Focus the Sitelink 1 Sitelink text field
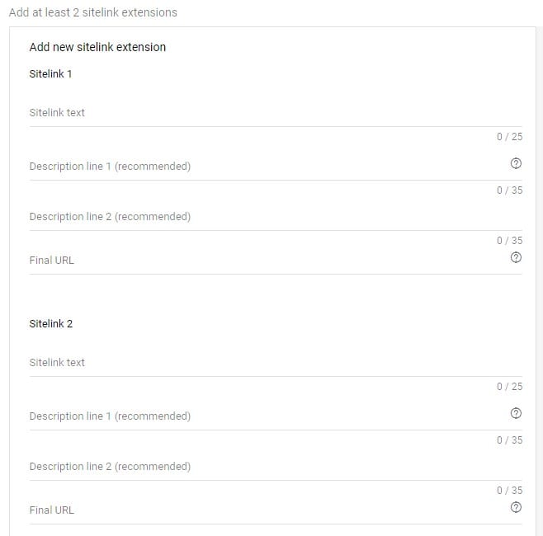Viewport: 543px width, 536px height. point(276,113)
